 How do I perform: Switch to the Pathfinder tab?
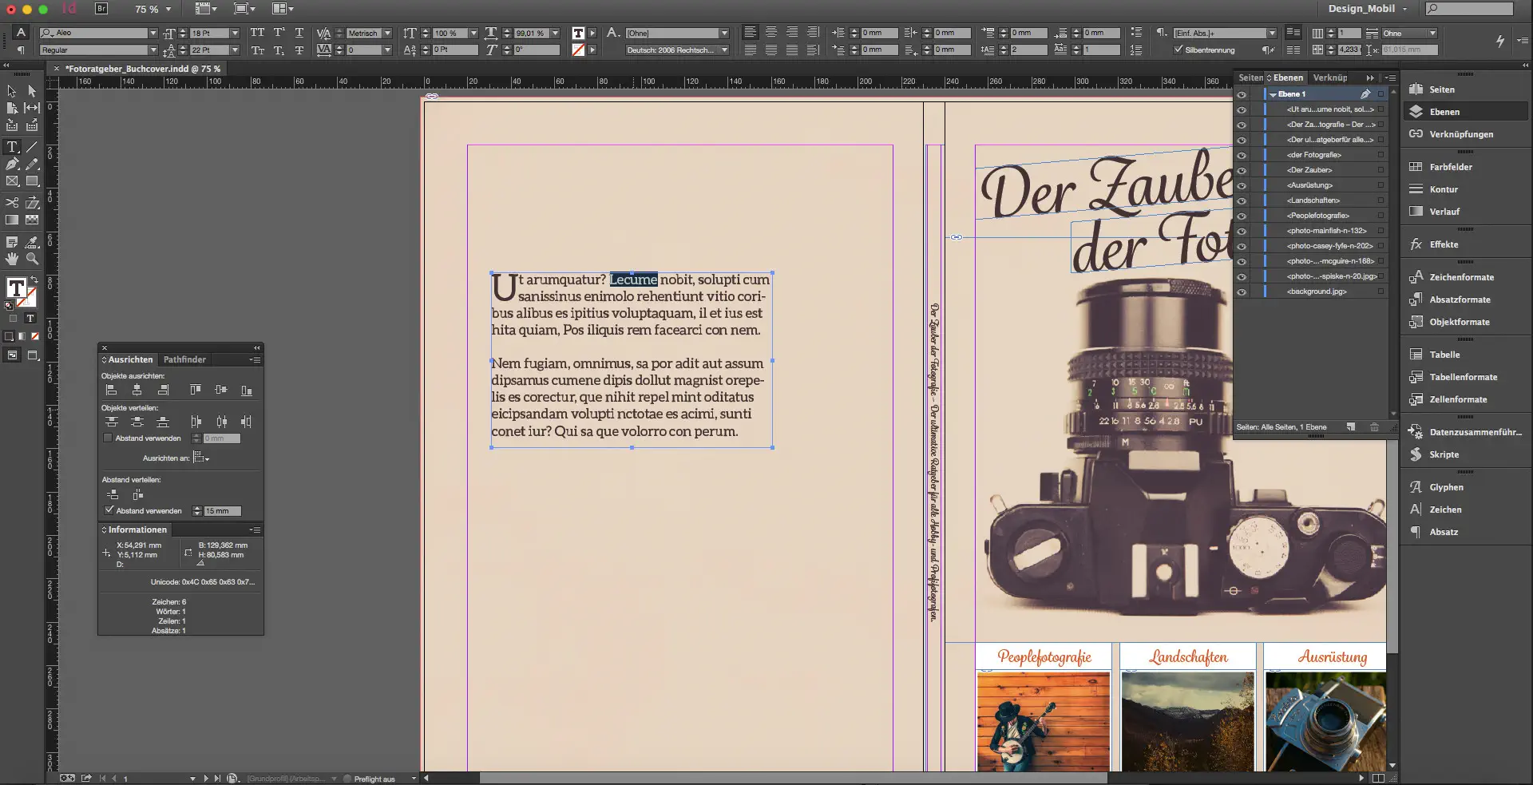pyautogui.click(x=184, y=359)
